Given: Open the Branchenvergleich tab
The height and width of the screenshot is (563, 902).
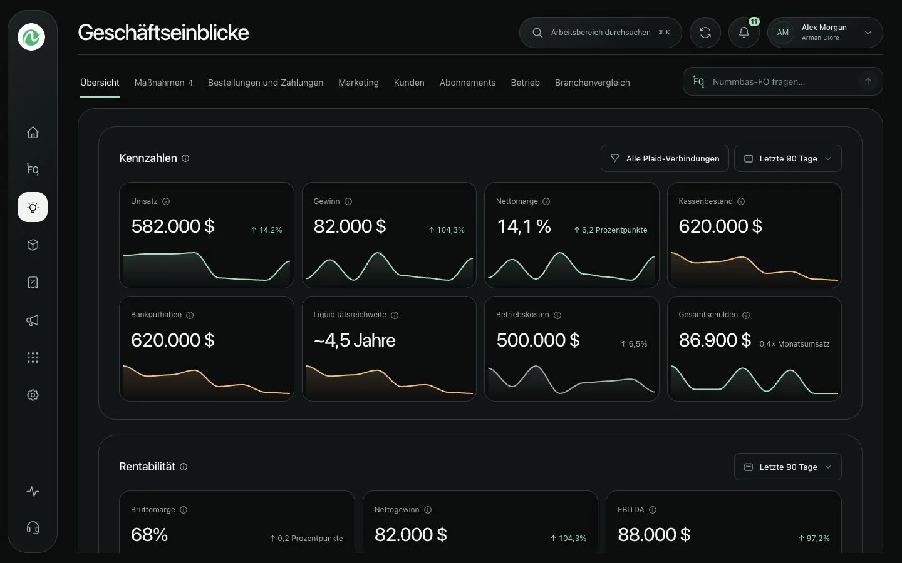Looking at the screenshot, I should [x=592, y=83].
